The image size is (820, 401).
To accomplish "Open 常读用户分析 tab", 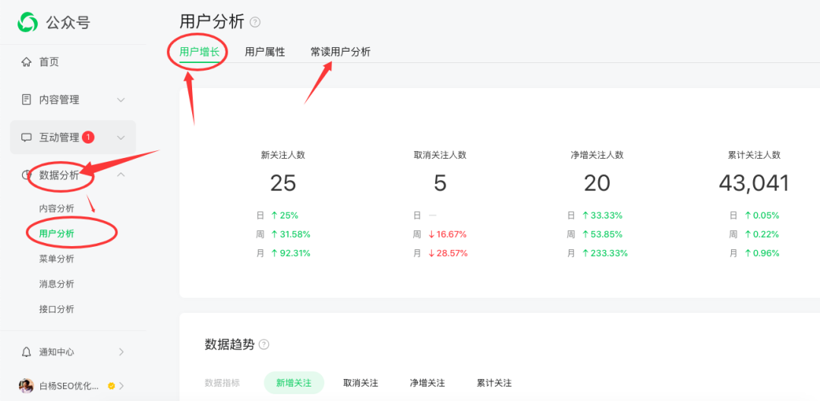I will coord(340,52).
